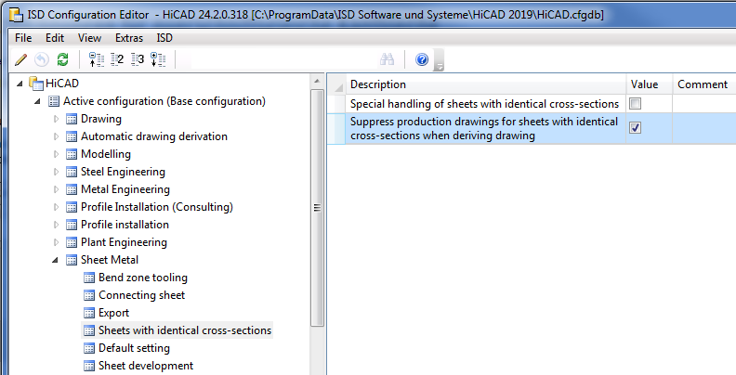The width and height of the screenshot is (736, 375).
Task: Open the File menu
Action: tap(24, 38)
